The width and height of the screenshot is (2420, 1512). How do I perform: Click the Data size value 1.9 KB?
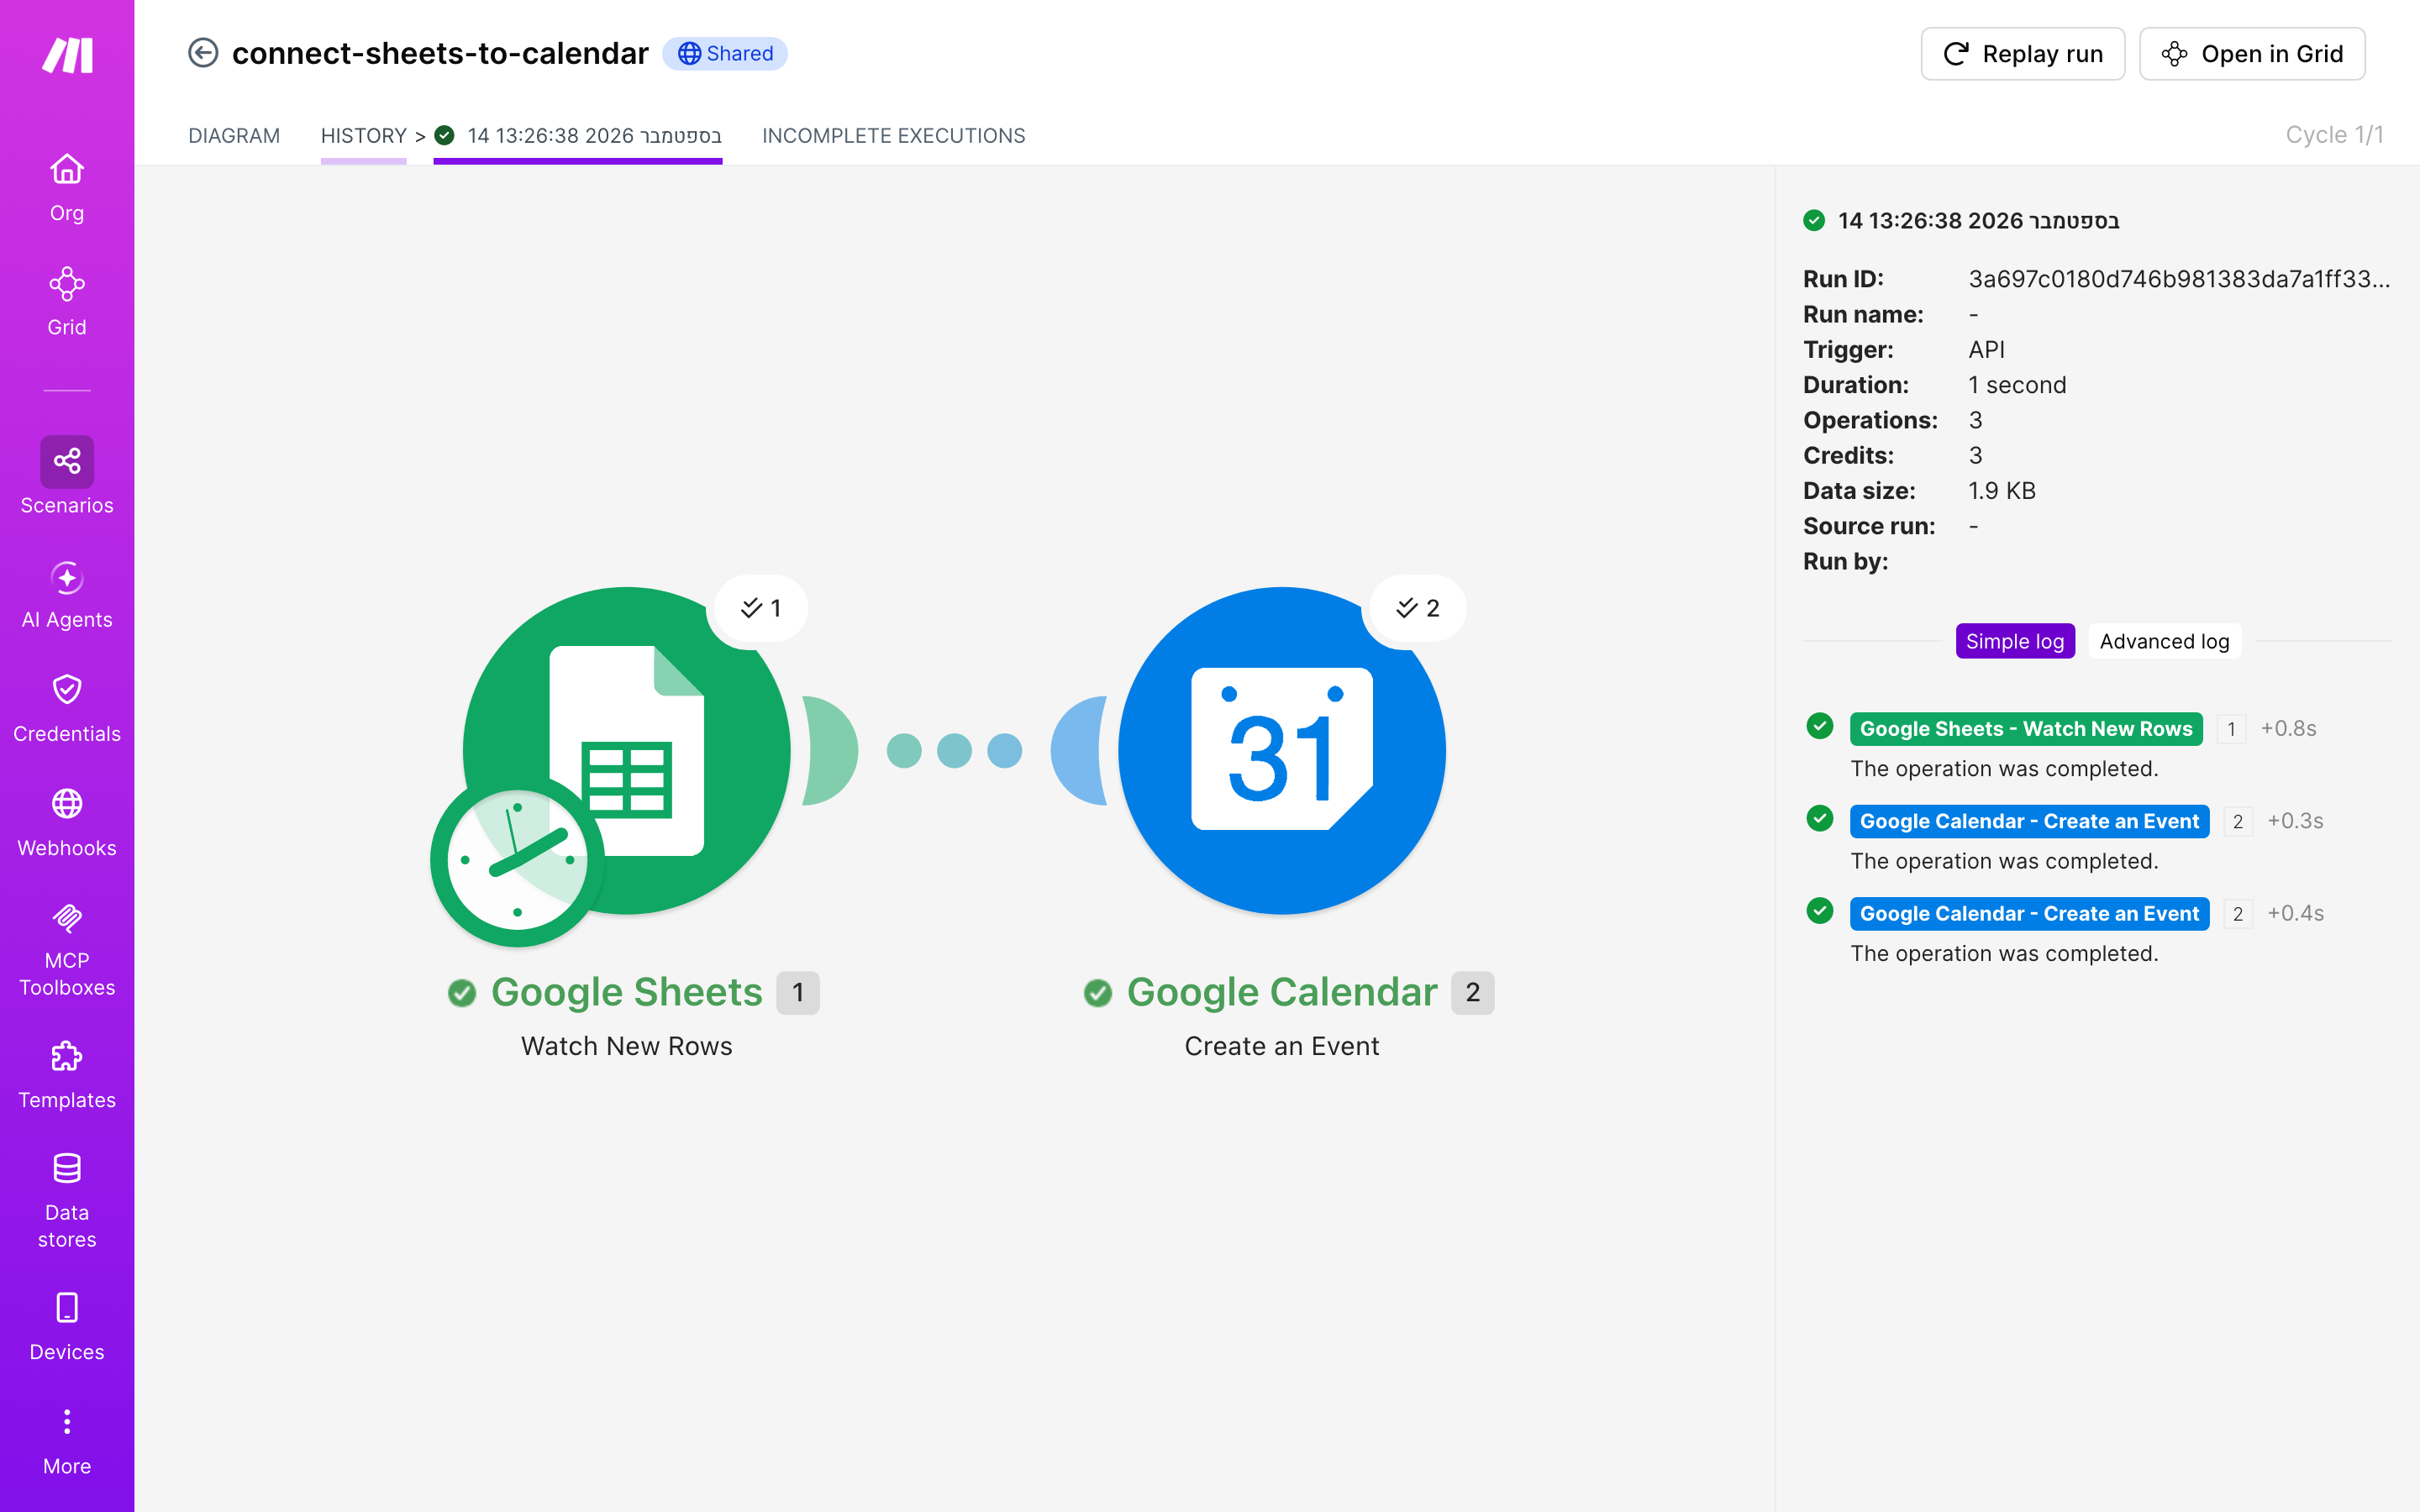point(2002,491)
